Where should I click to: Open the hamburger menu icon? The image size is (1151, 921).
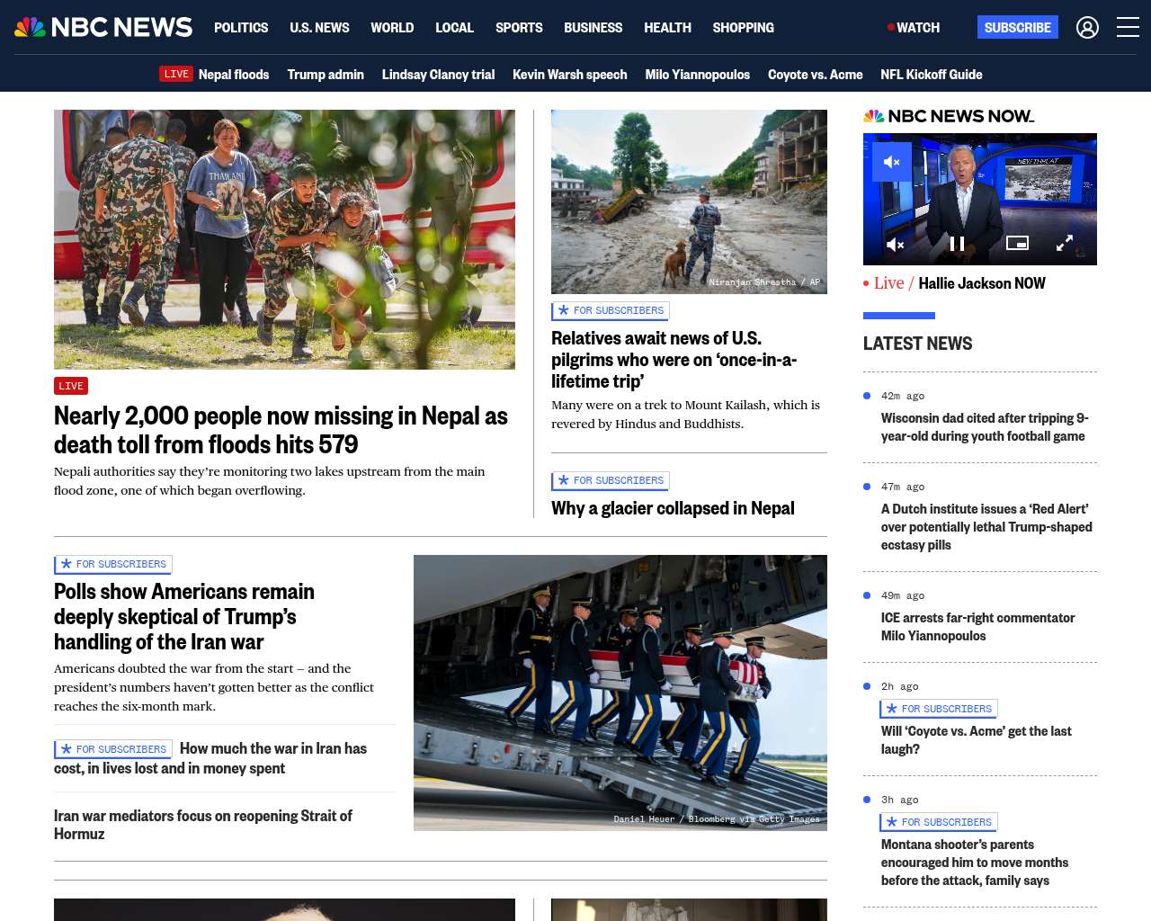click(x=1128, y=27)
